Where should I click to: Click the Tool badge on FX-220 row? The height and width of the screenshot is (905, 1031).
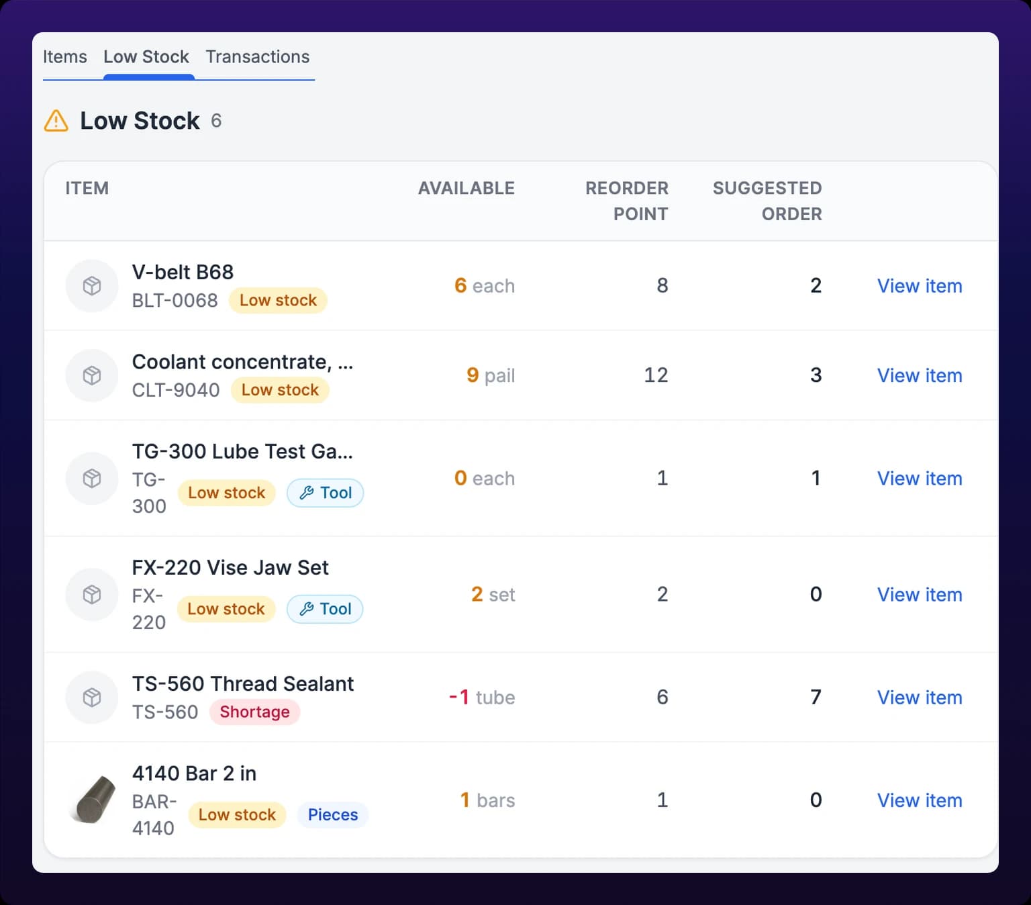coord(325,609)
